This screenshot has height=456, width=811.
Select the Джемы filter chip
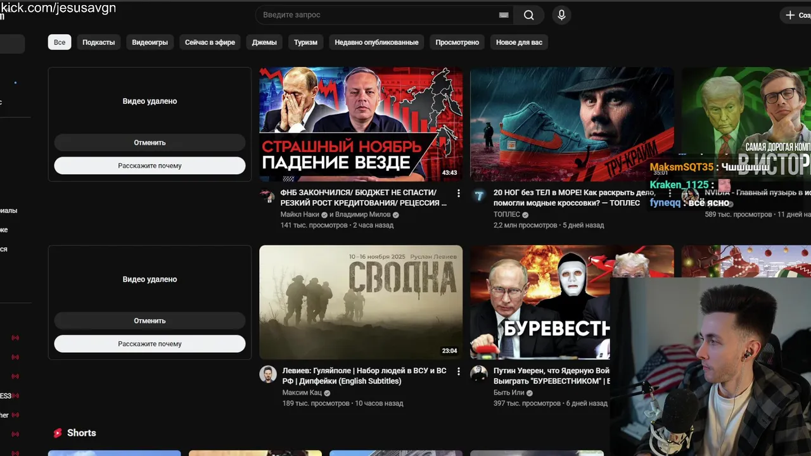[x=264, y=42]
